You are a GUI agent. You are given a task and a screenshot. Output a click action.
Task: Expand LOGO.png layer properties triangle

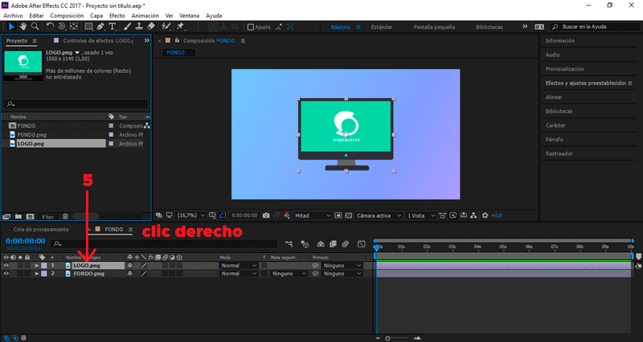36,265
